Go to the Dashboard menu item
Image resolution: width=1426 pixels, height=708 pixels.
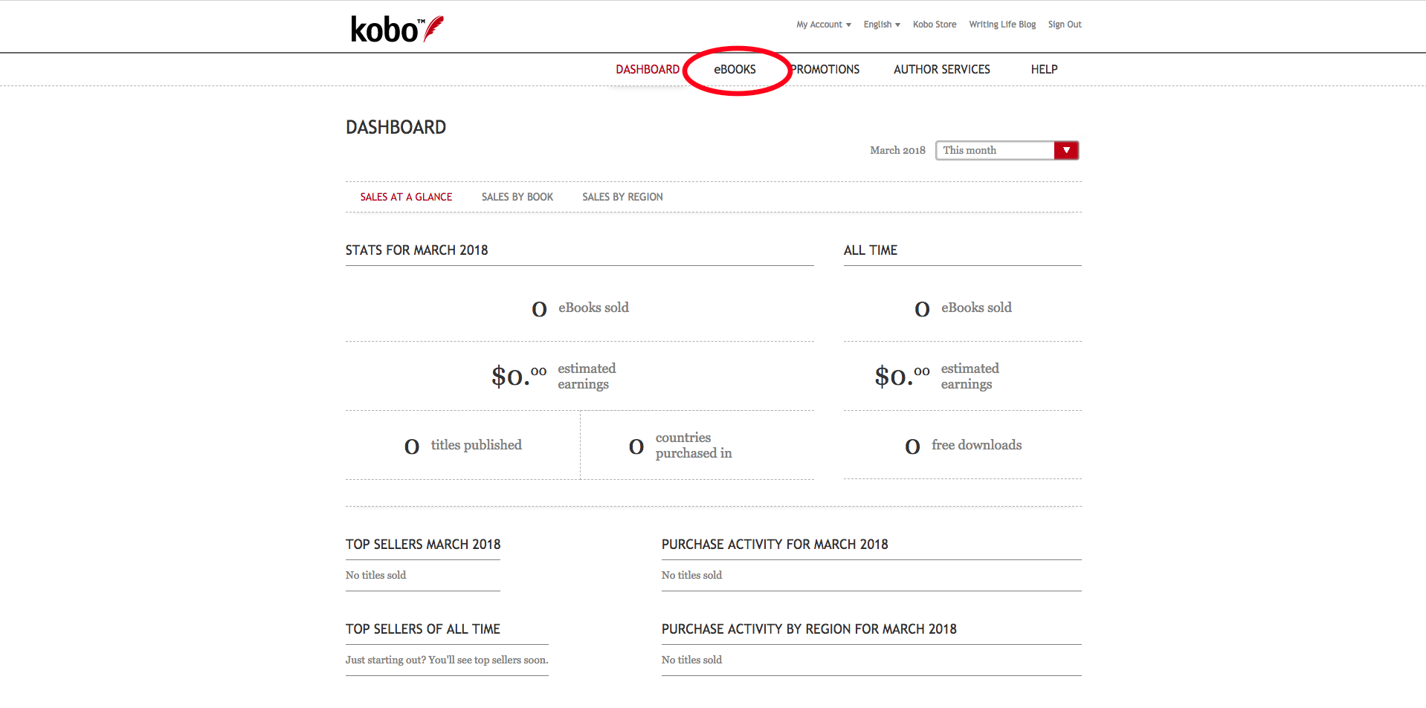click(647, 69)
